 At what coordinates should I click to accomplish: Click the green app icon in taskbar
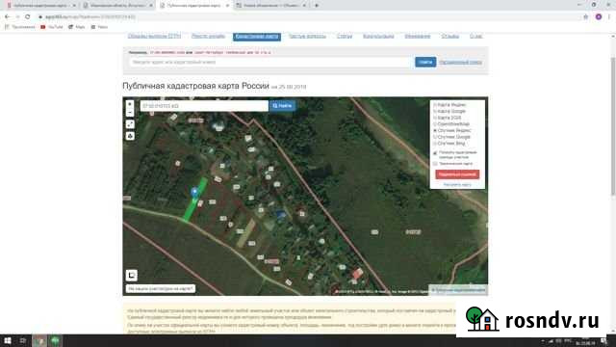(55, 340)
